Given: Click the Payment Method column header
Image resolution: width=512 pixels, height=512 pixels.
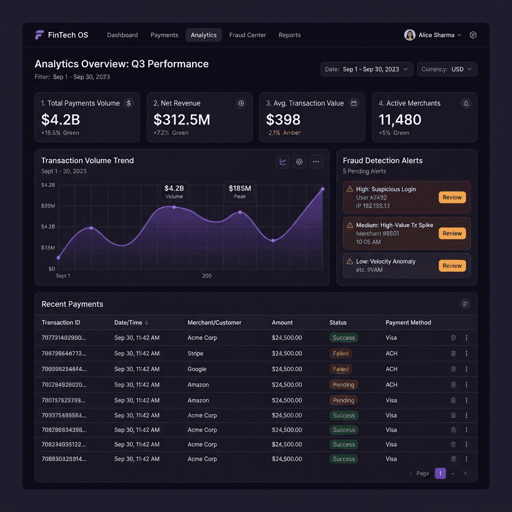Looking at the screenshot, I should tap(408, 322).
